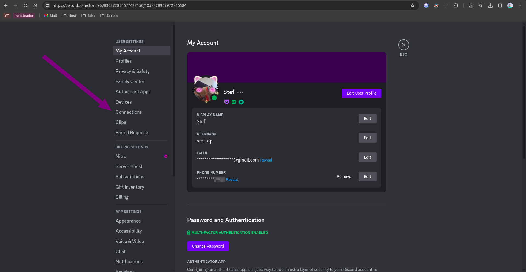
Task: Close settings with the ESC circle button
Action: pyautogui.click(x=403, y=45)
